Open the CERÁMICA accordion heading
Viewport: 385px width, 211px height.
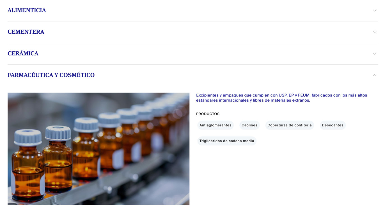pos(23,54)
